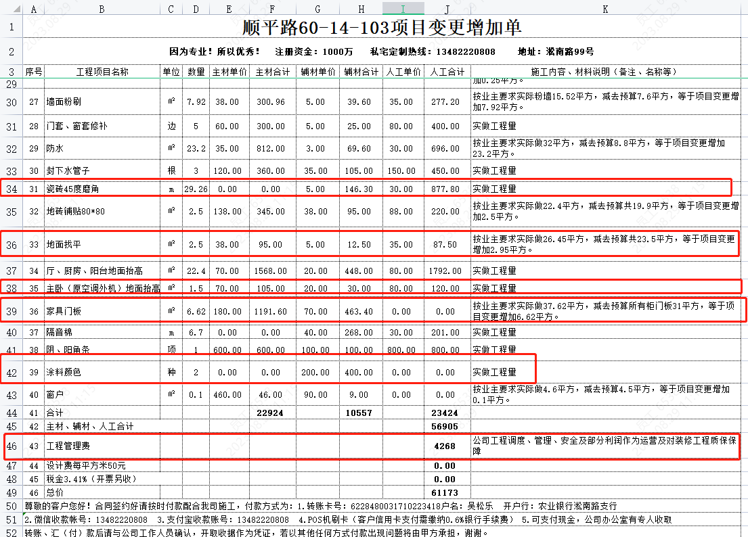Select the 税金3.41%(开票另收) cell
Screen dimensions: 748x537
point(102,479)
